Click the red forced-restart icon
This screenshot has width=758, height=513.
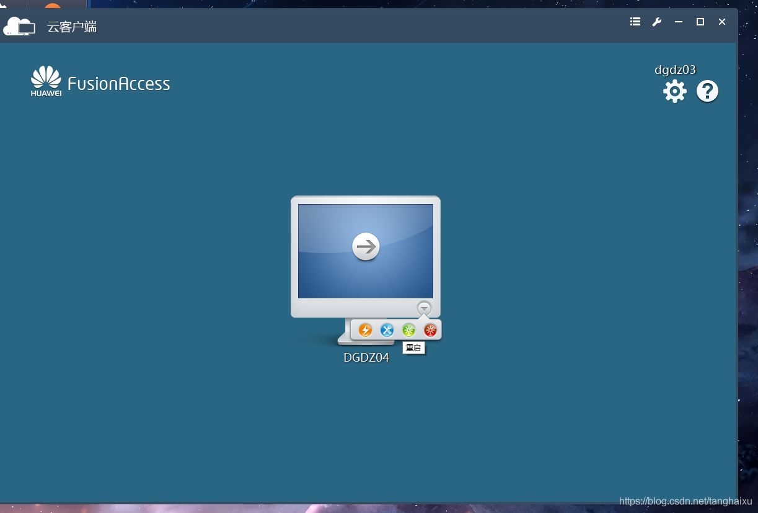coord(431,330)
